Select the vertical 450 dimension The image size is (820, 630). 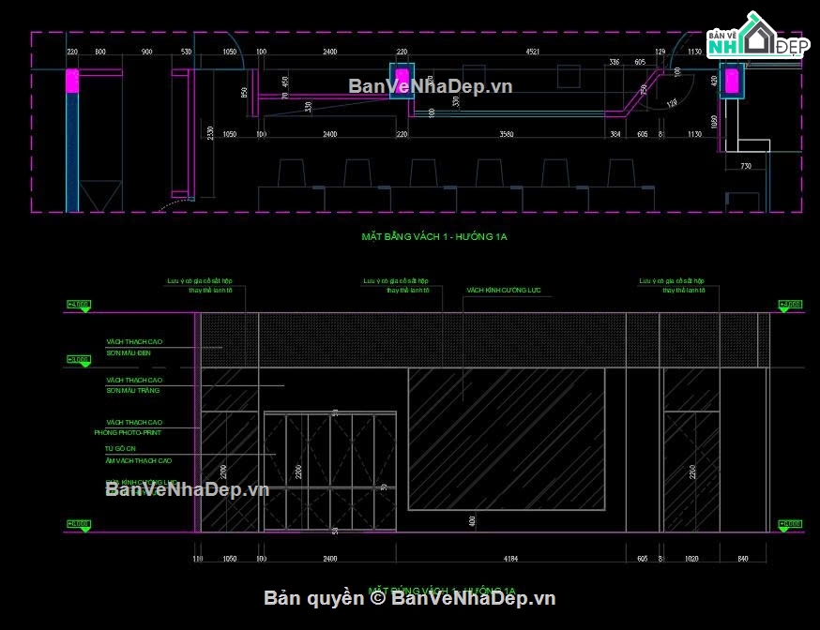click(x=285, y=82)
